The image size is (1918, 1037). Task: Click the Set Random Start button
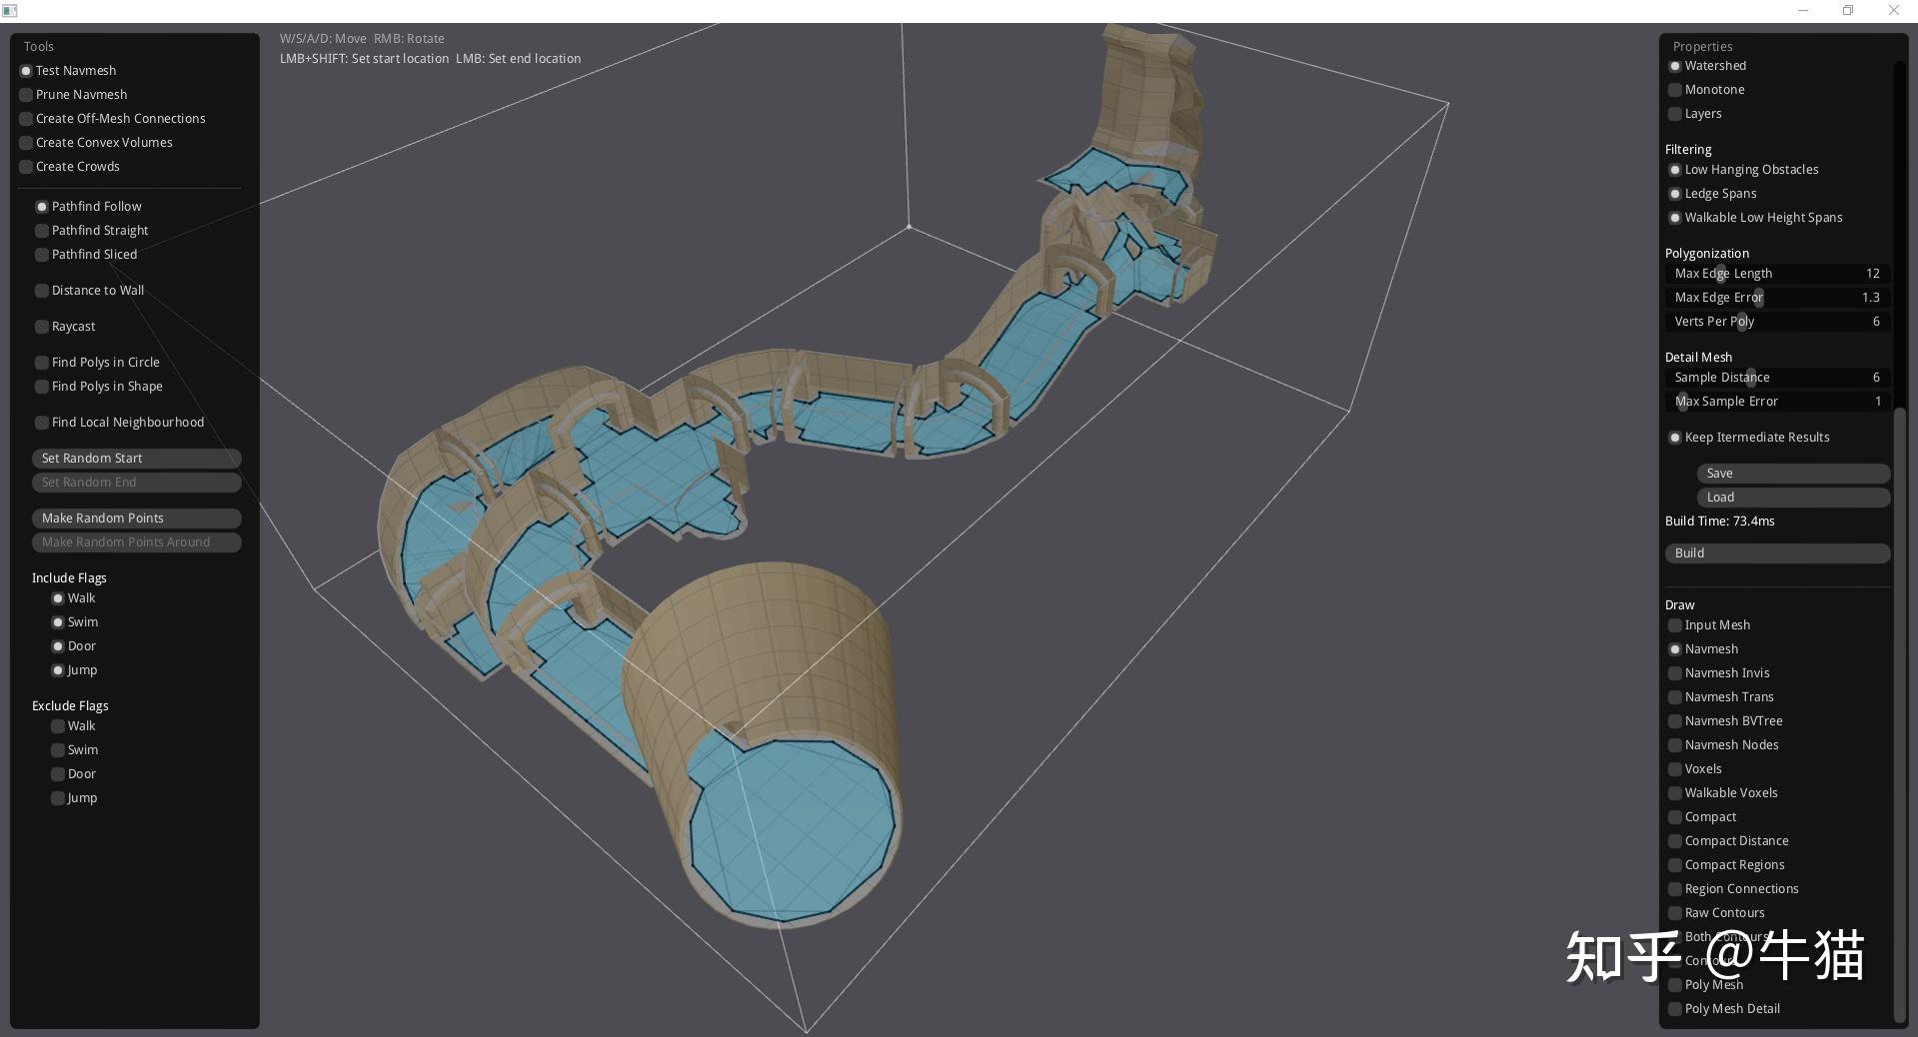[x=137, y=459]
